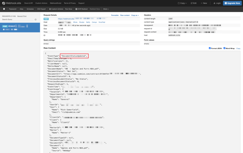Click the clock icon in toolbar
Image resolution: width=243 pixels, height=153 pixels.
(x=4, y=9)
